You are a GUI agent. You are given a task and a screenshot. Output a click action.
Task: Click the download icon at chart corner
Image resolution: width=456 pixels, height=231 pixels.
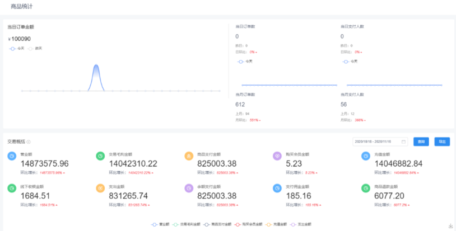450,226
